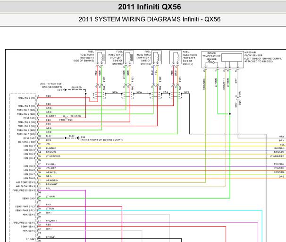The height and width of the screenshot is (242, 286).
Task: Select the Mass Air Flow Sensor label
Action: coord(263,57)
